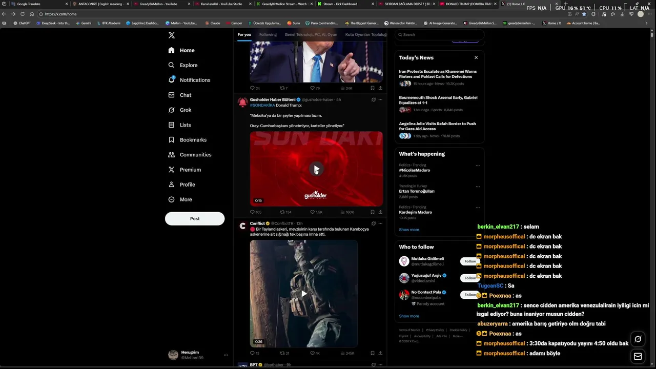This screenshot has width=656, height=369.
Task: Open the #SONDAKİKA hashtag link
Action: click(262, 105)
